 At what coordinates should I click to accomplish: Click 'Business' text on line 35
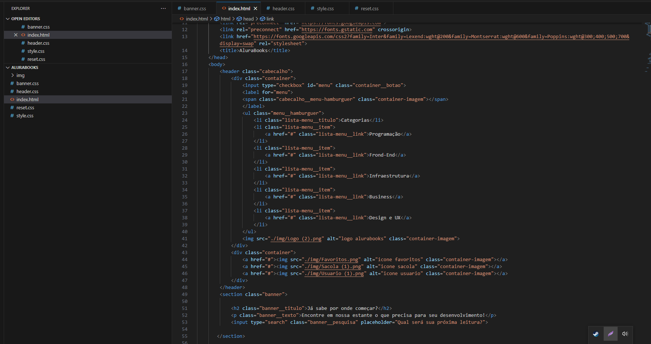coord(381,197)
